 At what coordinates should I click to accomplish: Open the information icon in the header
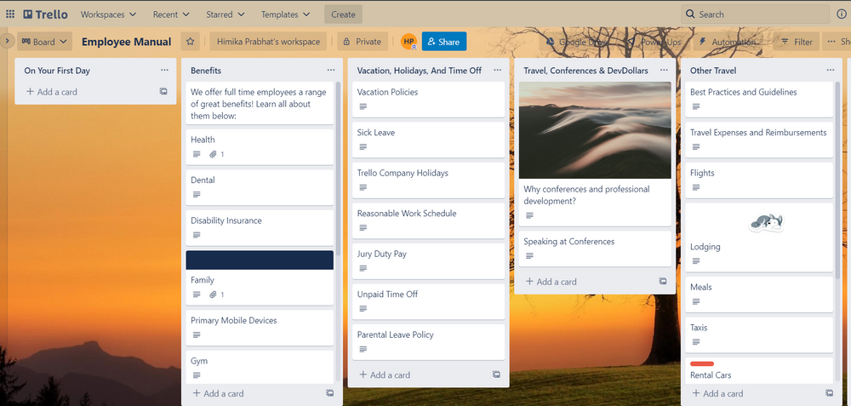(842, 14)
